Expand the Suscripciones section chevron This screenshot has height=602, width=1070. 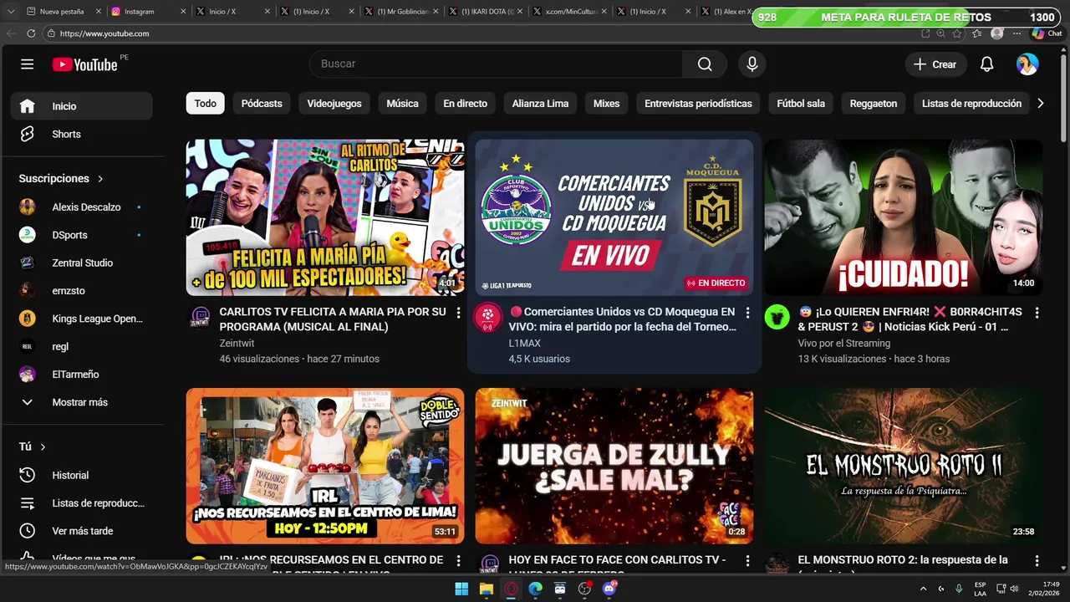pos(100,179)
